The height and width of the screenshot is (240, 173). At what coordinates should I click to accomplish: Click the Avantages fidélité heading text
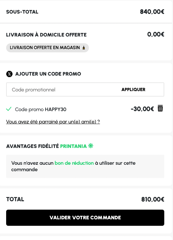(32, 146)
